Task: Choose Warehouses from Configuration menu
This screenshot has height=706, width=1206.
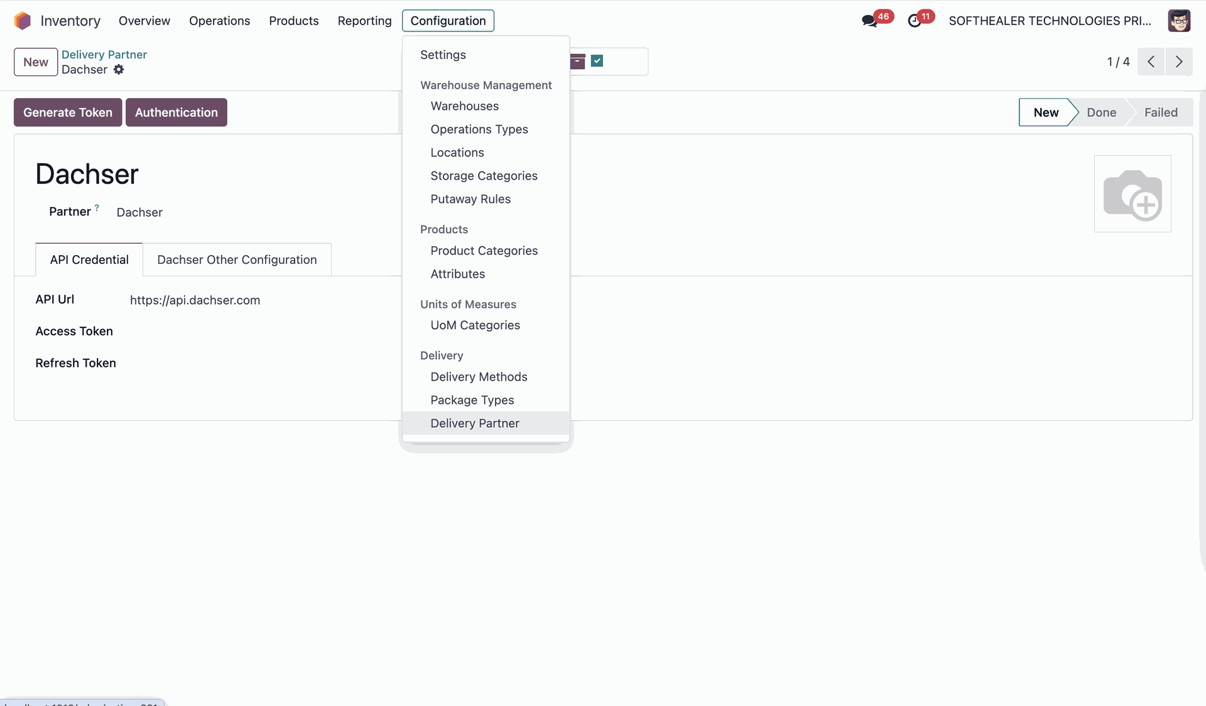Action: (464, 106)
